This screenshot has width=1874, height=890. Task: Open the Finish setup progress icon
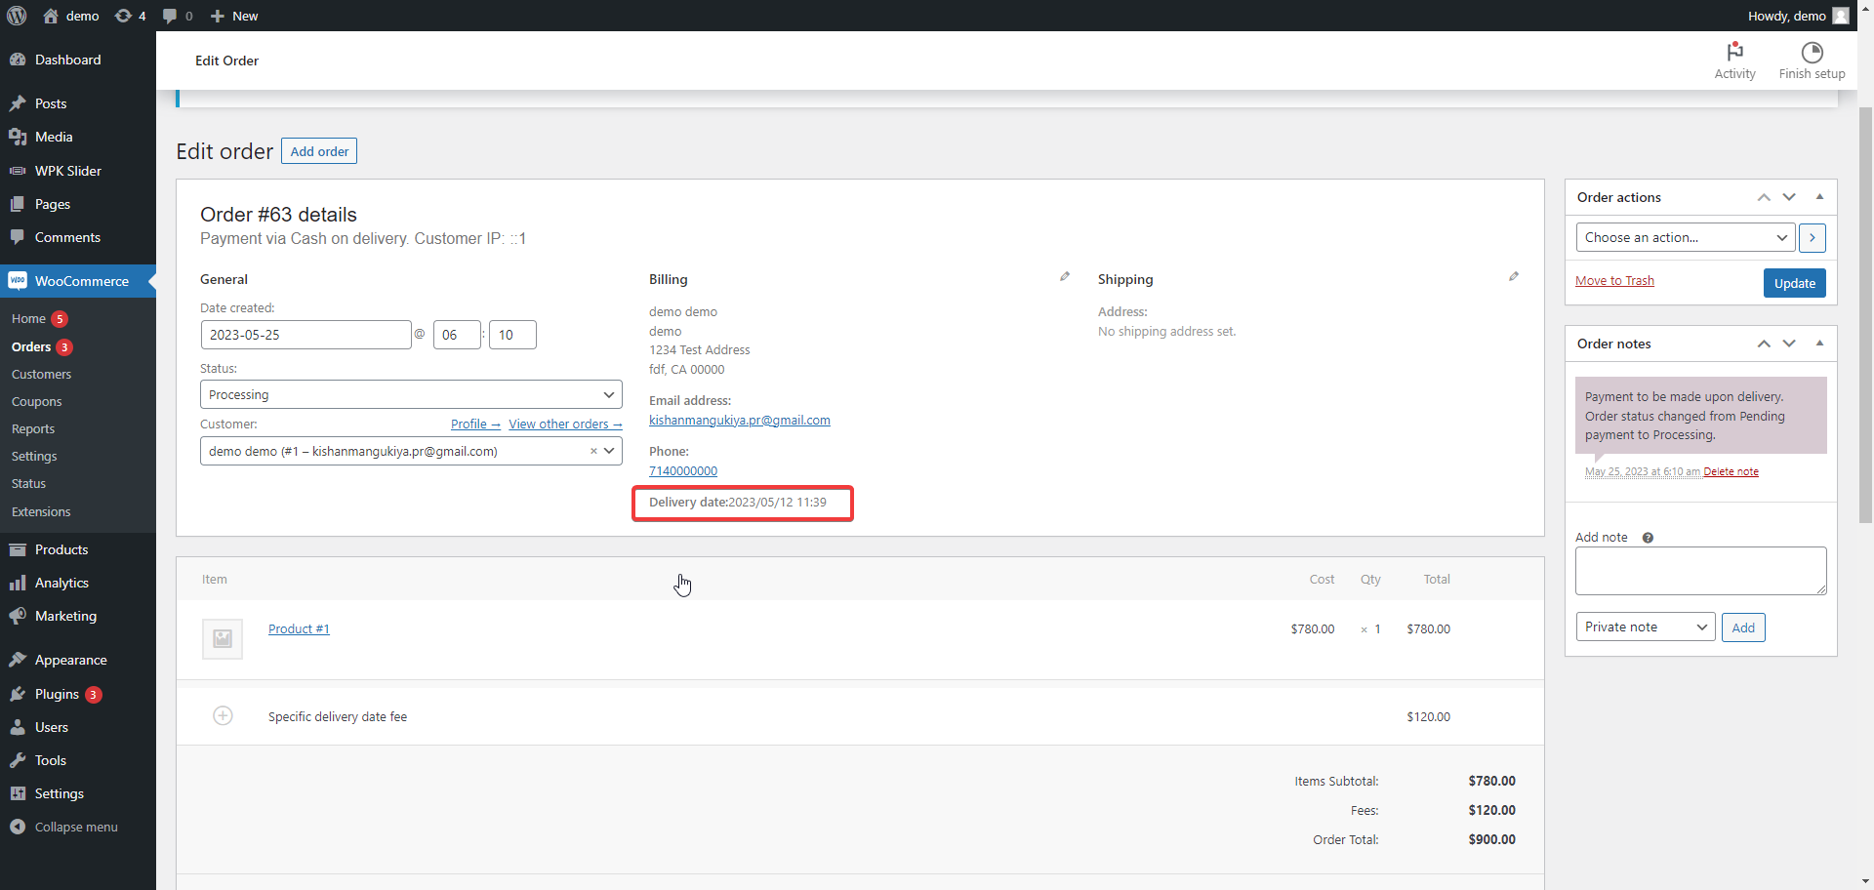click(x=1812, y=52)
